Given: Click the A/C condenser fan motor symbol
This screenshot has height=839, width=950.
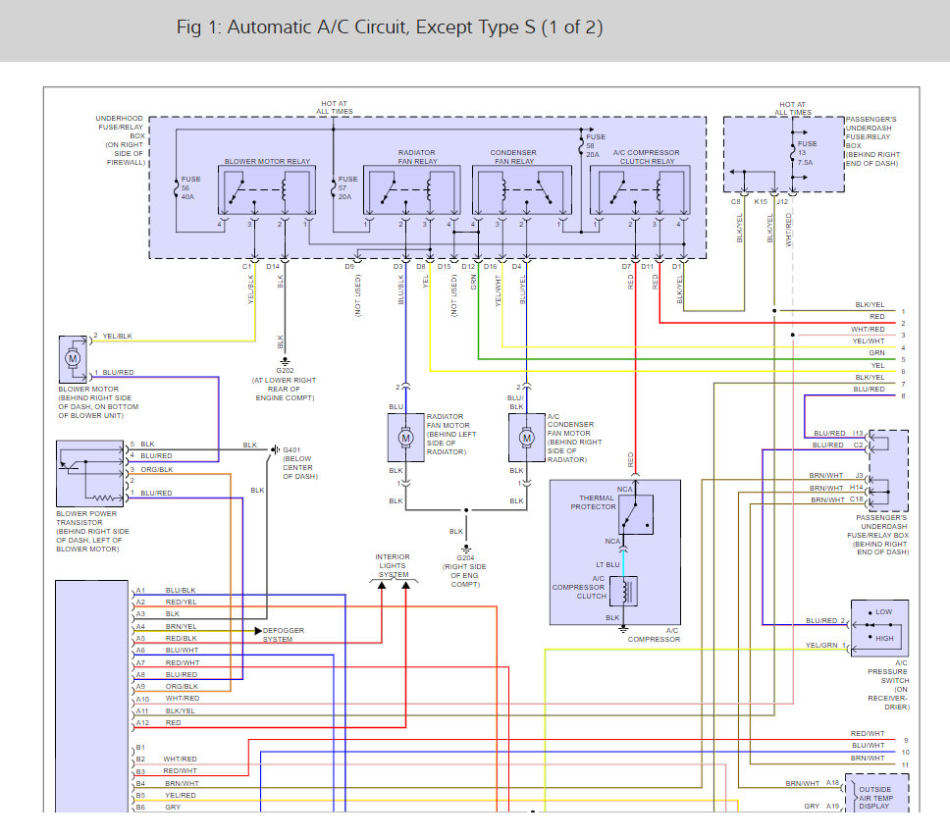Looking at the screenshot, I should [x=526, y=438].
